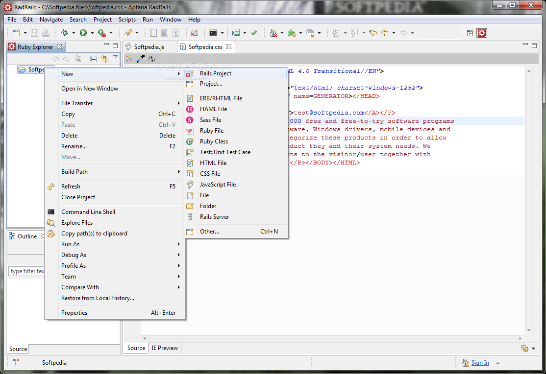Click the green checkmark toolbar icon
Viewport: 546px width, 374px height.
(x=254, y=33)
